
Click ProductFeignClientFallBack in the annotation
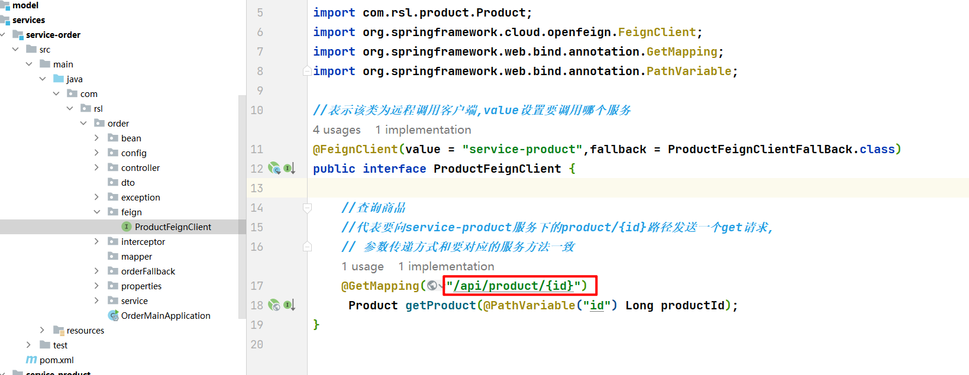(x=760, y=149)
